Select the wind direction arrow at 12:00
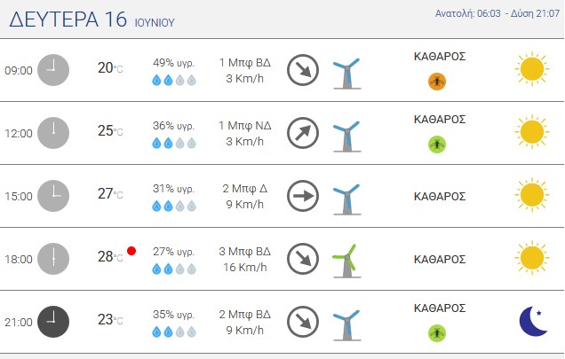This screenshot has height=359, width=565. coord(303,133)
